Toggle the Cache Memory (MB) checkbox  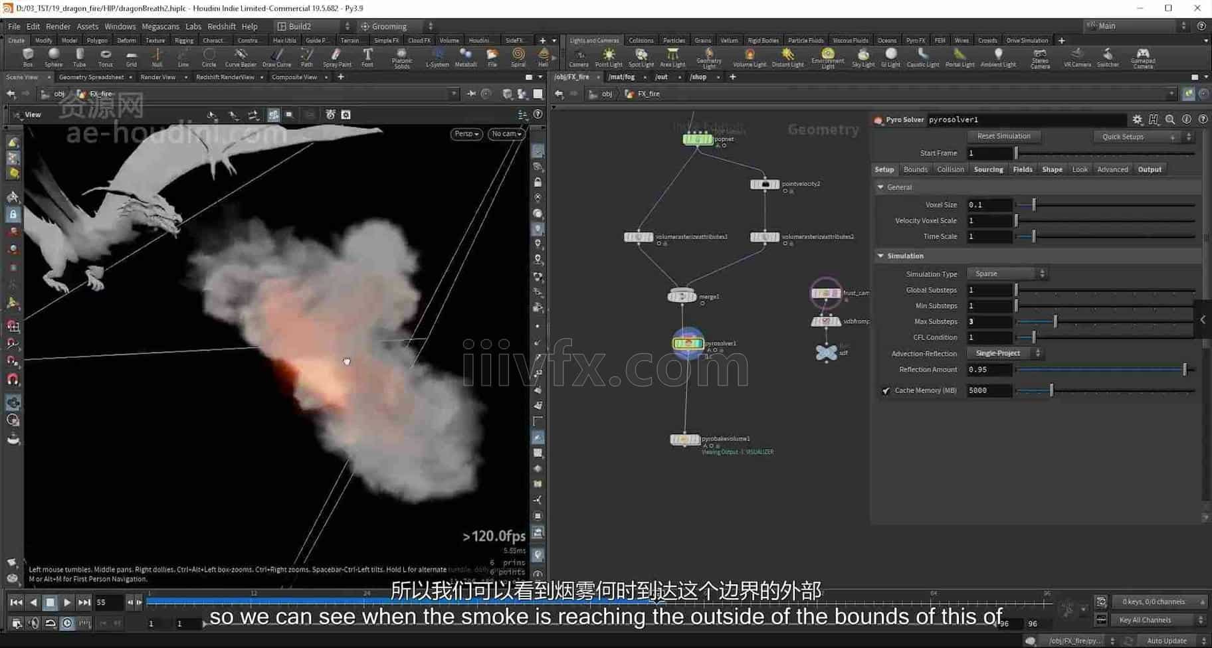[886, 391]
